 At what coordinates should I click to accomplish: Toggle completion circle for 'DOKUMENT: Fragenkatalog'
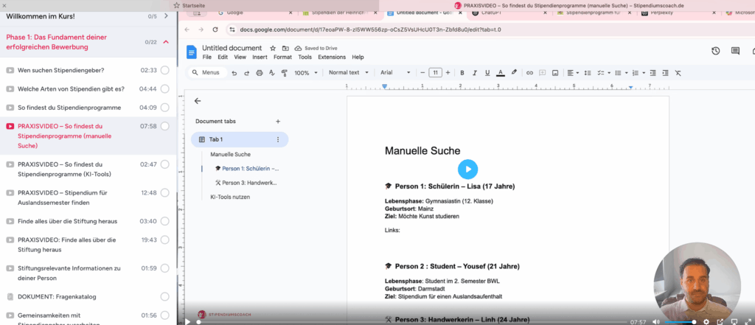(164, 296)
